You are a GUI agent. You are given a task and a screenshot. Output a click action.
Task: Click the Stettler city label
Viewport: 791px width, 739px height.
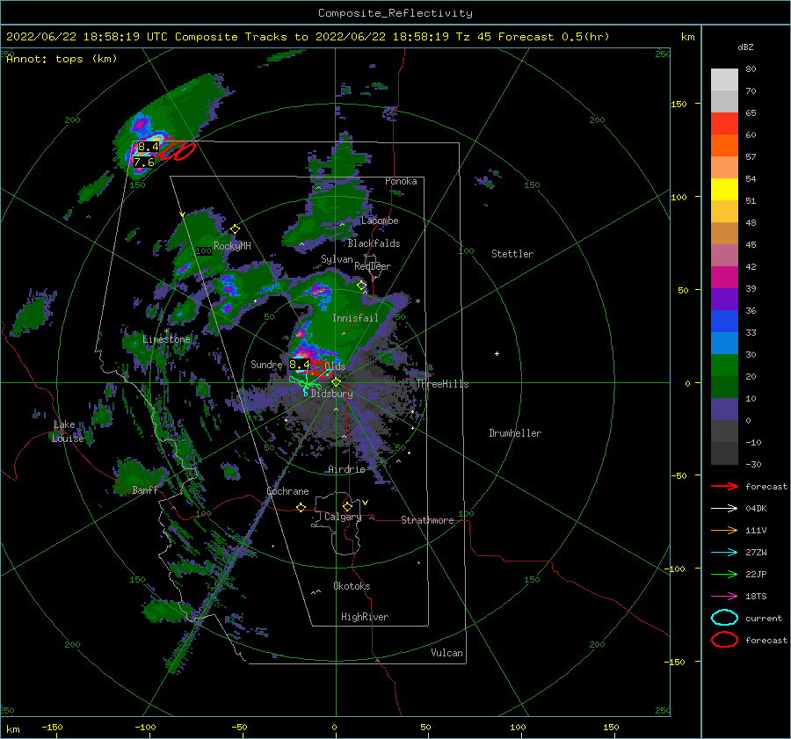point(512,254)
